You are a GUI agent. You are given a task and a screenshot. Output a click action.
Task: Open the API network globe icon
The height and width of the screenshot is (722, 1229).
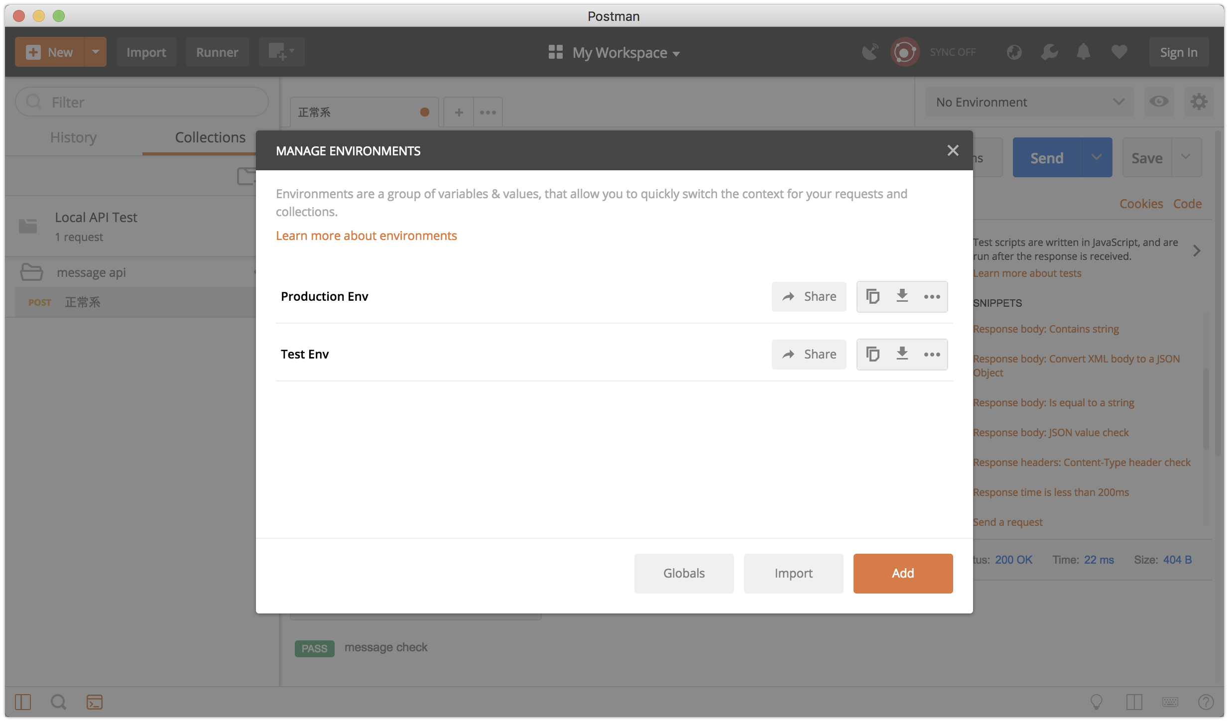(1014, 52)
